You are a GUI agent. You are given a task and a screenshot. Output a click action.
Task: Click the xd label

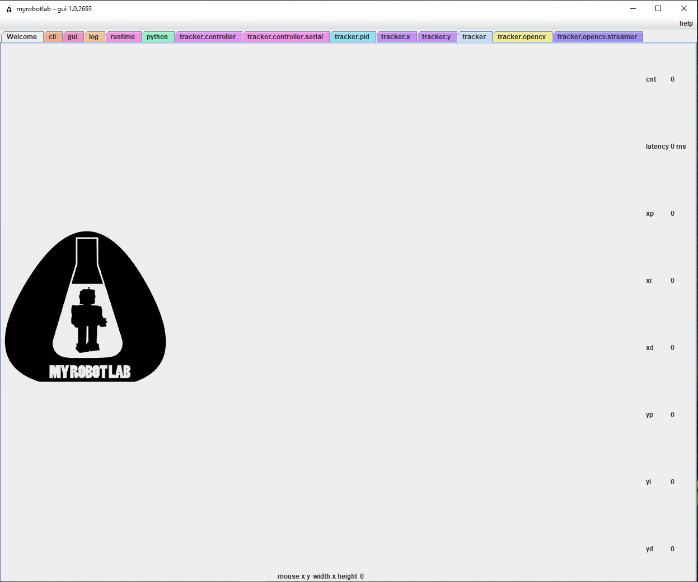point(650,348)
